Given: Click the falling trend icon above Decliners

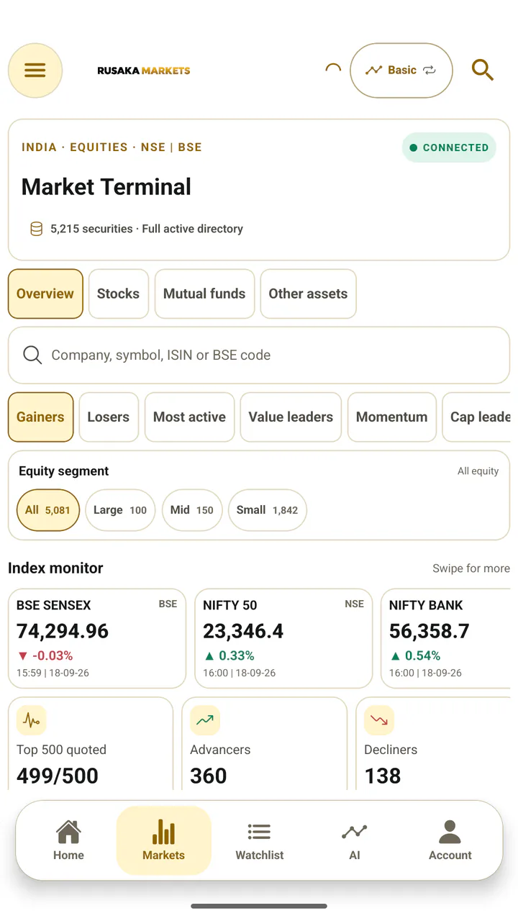Looking at the screenshot, I should point(379,720).
